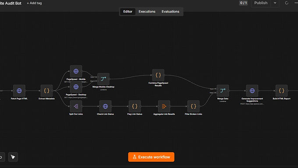298x168 pixels.
Task: Click the 'Split Out Links' label text
Action: coord(76,114)
